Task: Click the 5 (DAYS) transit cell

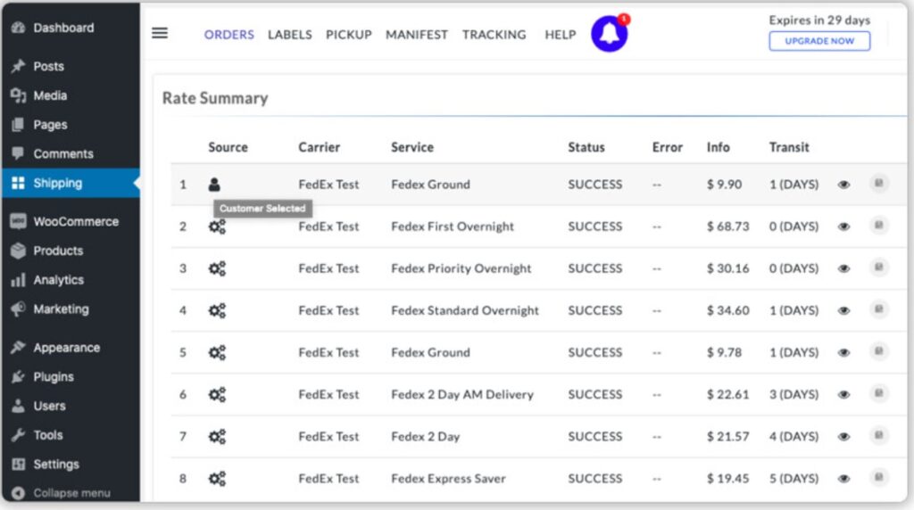Action: point(794,479)
